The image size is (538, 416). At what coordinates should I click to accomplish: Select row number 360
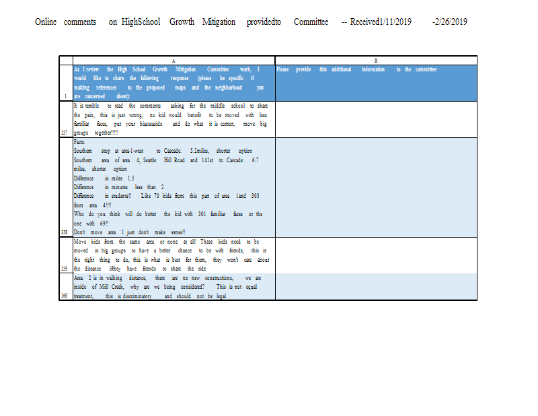tap(66, 287)
